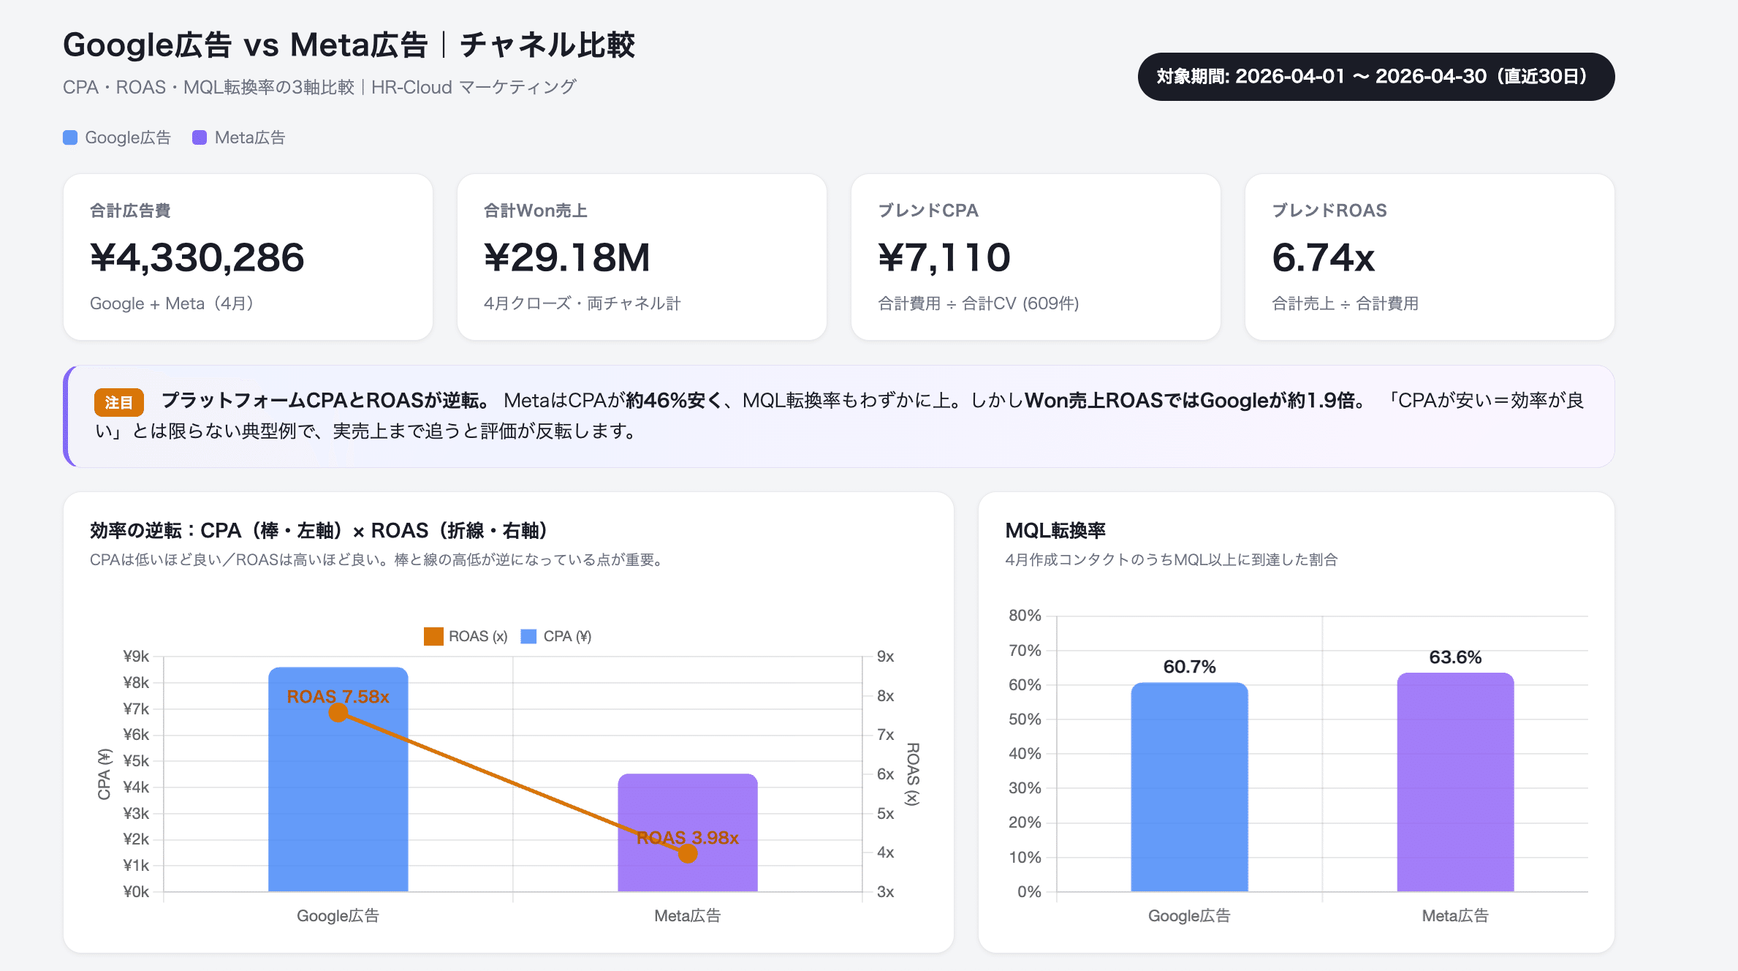Click the rotated CPA (¥) axis title
Image resolution: width=1738 pixels, height=971 pixels.
point(105,774)
